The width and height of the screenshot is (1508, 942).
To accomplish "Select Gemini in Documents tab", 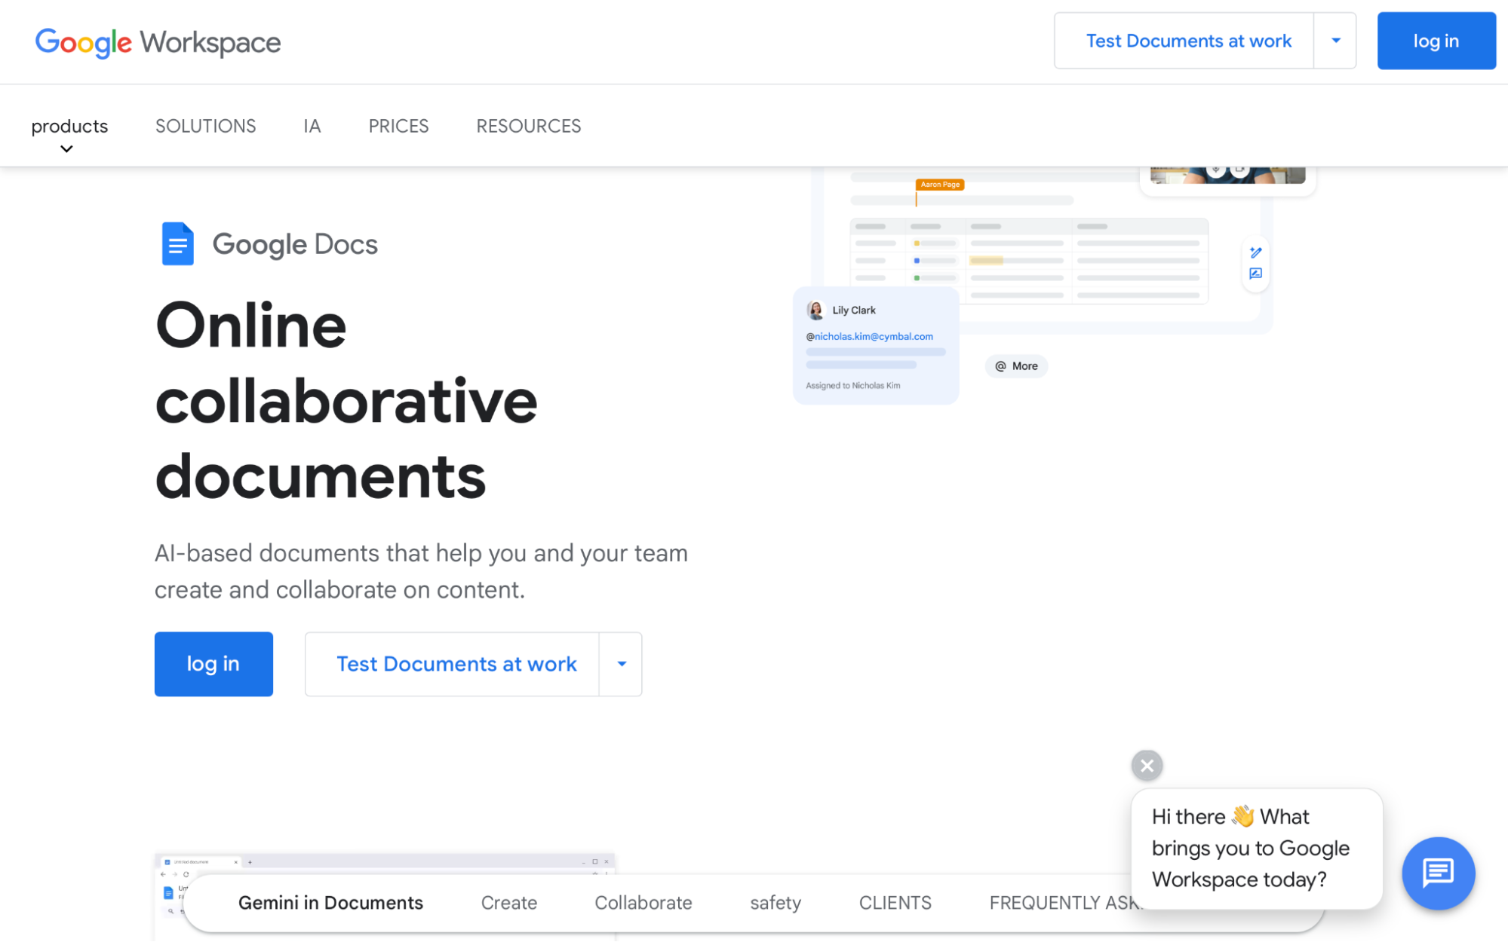I will pos(330,903).
